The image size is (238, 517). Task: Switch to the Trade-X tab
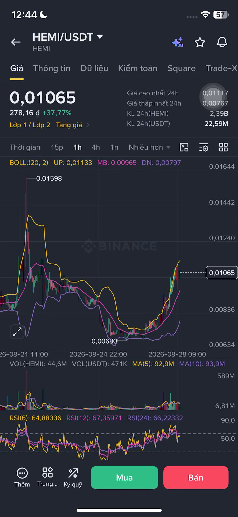click(222, 68)
